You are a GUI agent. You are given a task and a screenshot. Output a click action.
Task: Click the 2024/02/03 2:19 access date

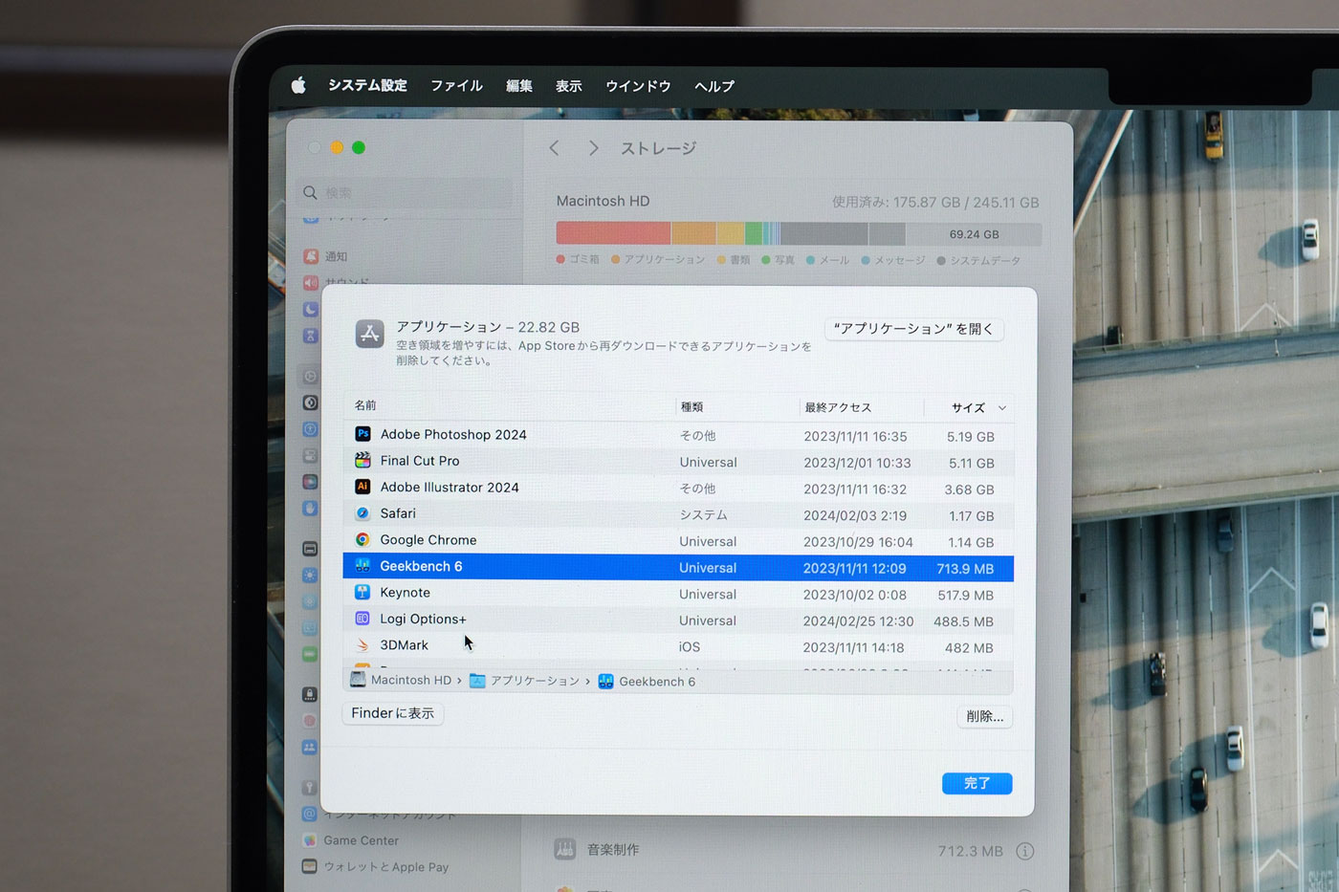(855, 515)
